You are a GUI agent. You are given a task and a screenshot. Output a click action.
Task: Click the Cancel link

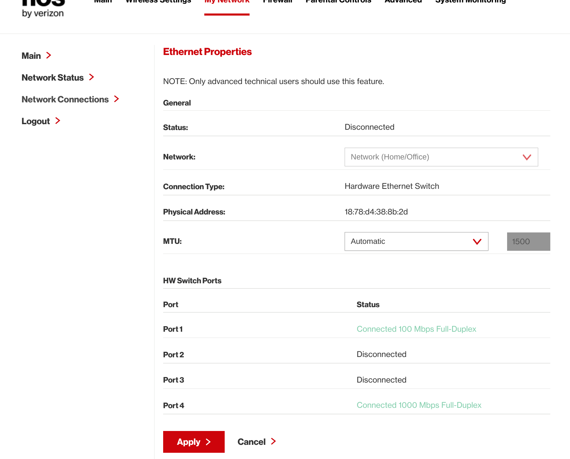tap(251, 442)
